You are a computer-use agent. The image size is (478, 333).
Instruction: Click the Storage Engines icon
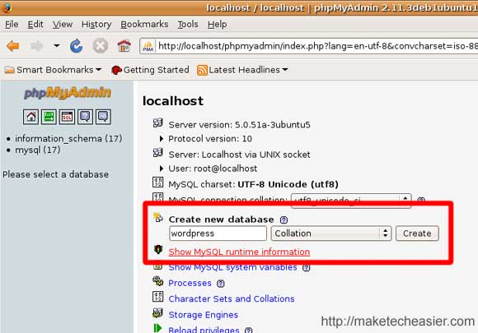(x=158, y=312)
